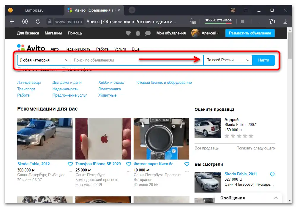Click Разместить объявление button
The image size is (297, 208).
tap(250, 33)
